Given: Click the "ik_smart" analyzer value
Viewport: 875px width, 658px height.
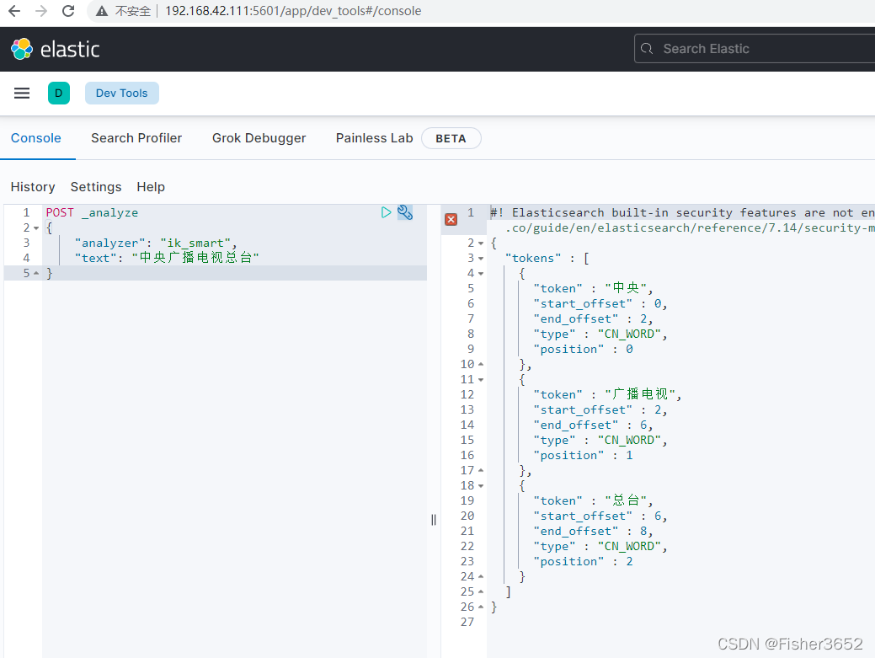Looking at the screenshot, I should 195,243.
